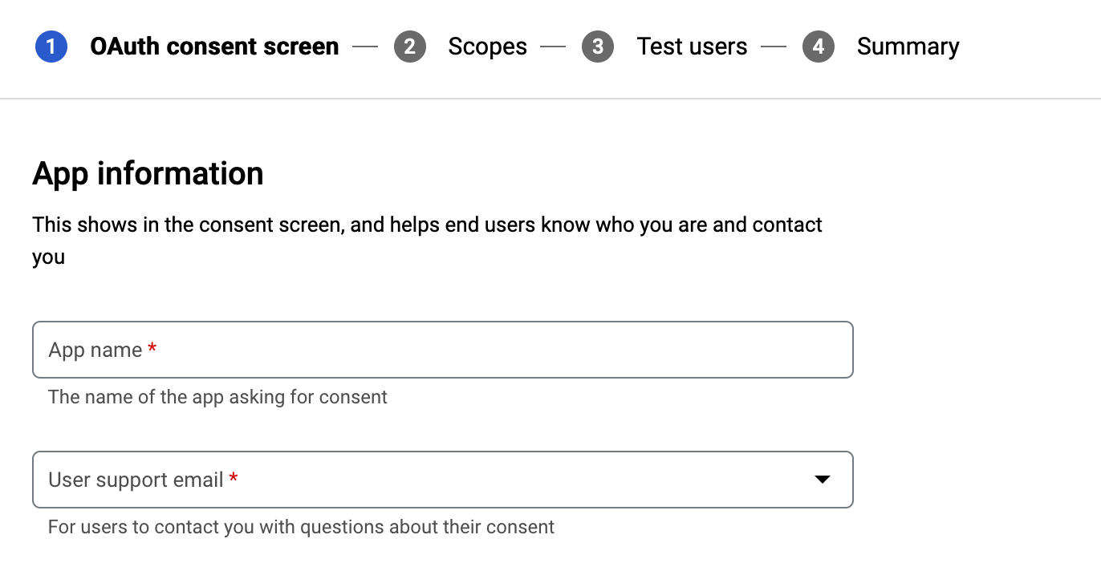
Task: Select the OAuth consent screen step label
Action: coord(214,47)
